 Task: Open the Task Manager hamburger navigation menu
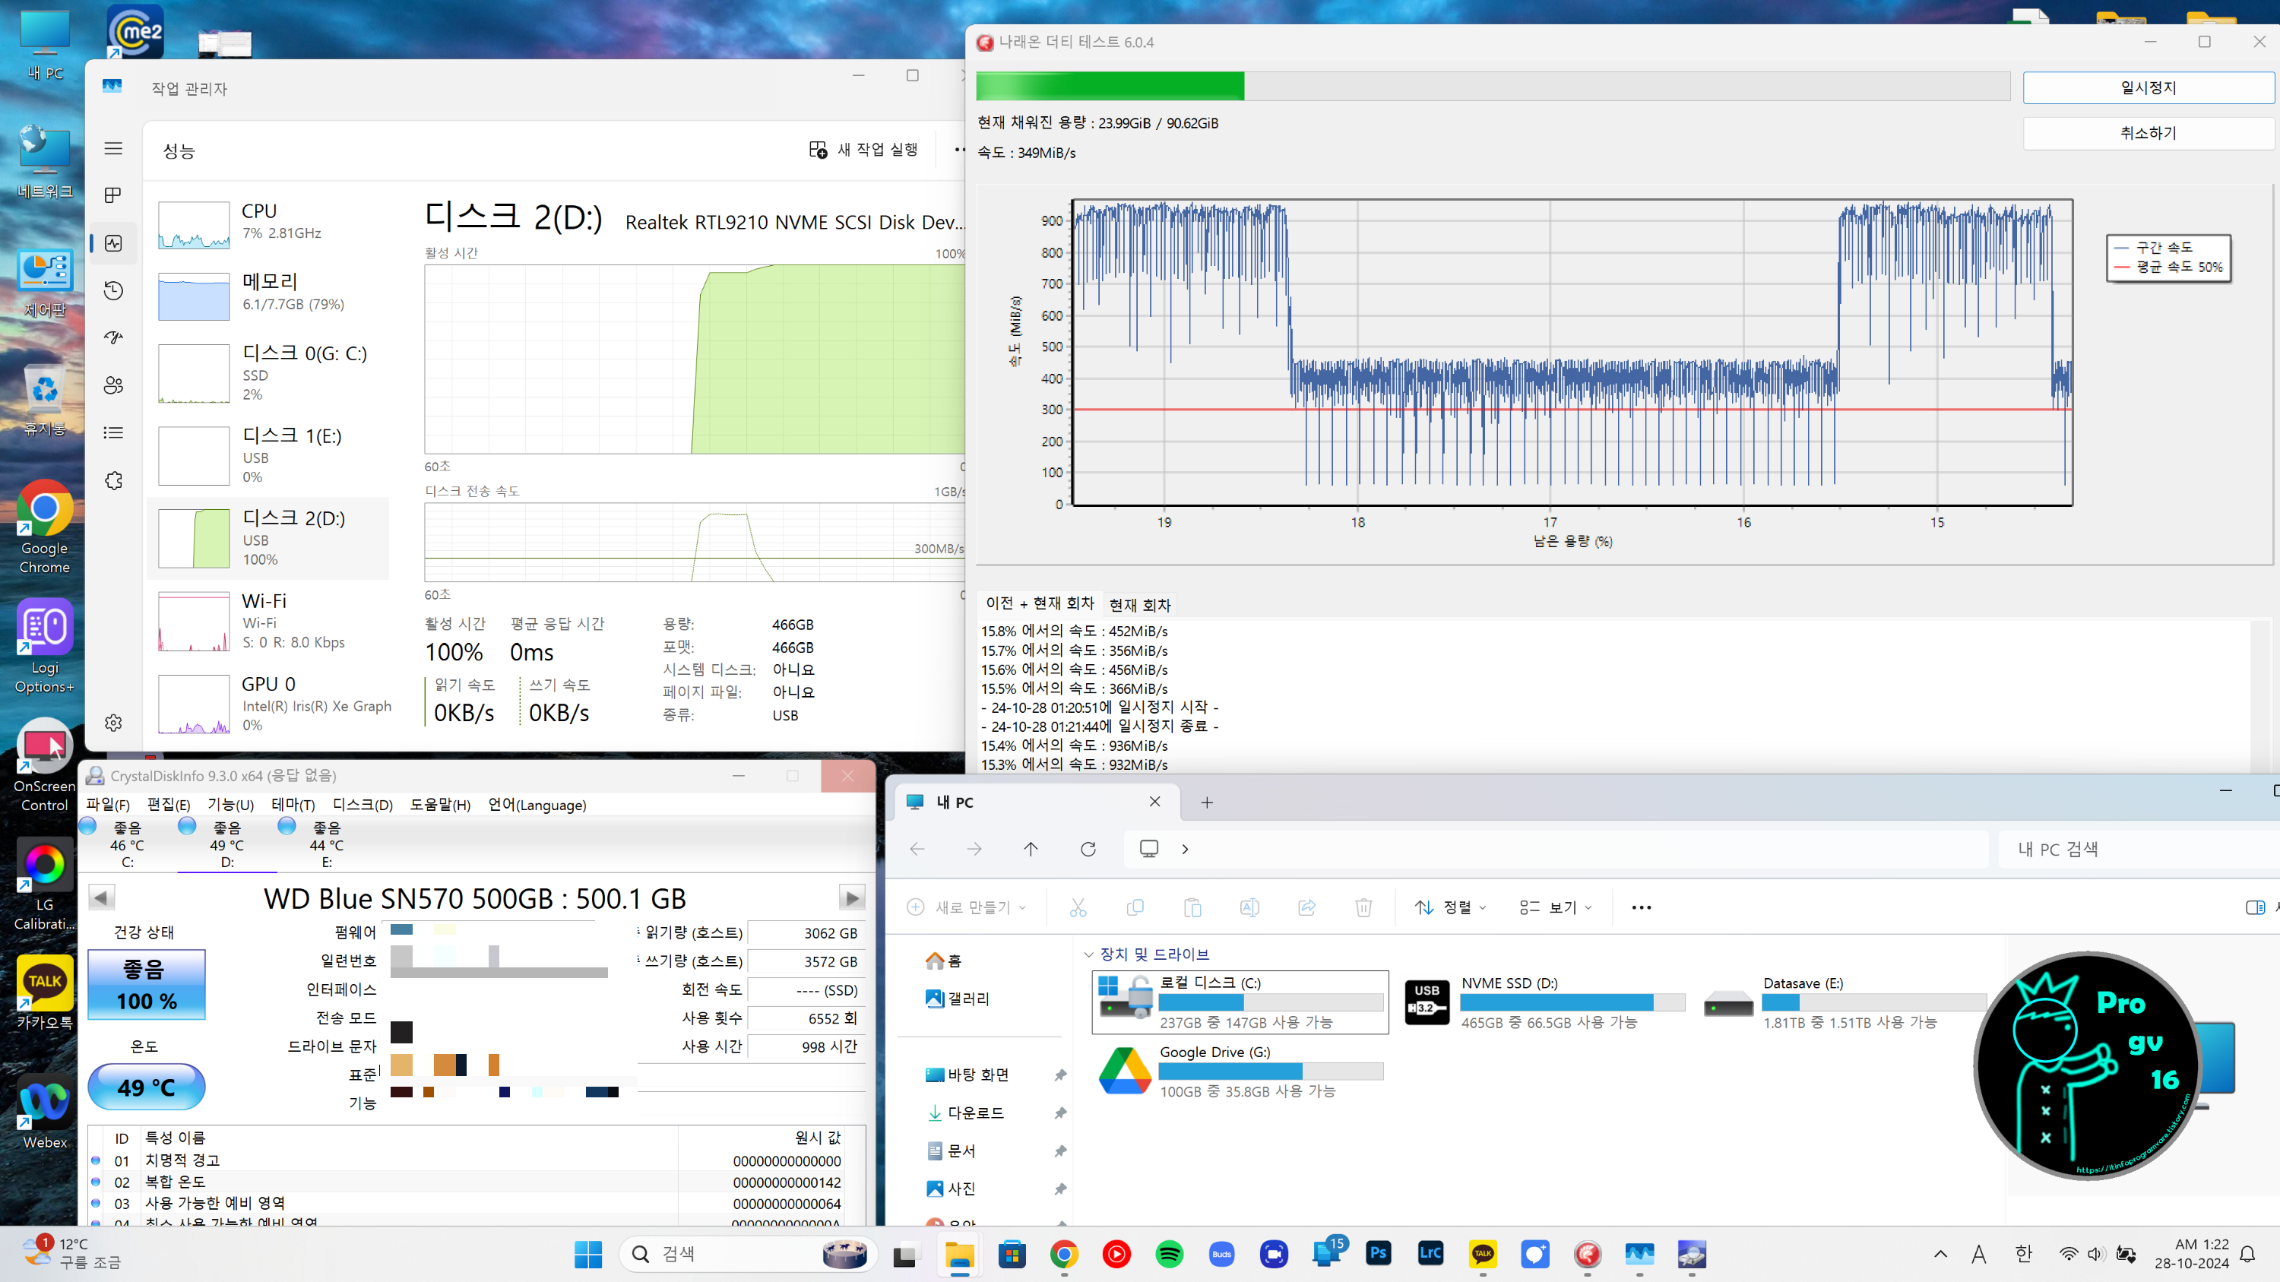coord(113,149)
